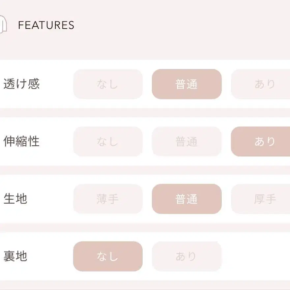Select なし for 伸縮性
Viewport: 290px width, 290px height.
click(108, 141)
